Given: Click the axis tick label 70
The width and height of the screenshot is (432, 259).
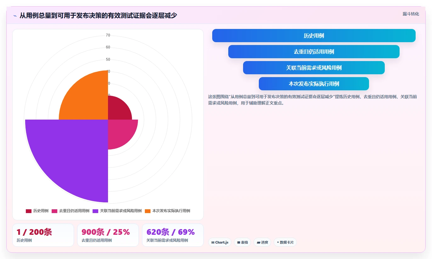Looking at the screenshot, I should pyautogui.click(x=108, y=35).
